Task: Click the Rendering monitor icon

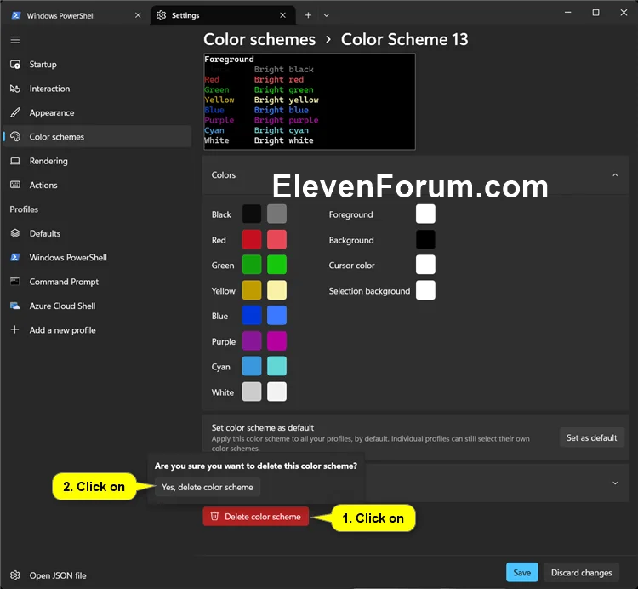Action: point(15,161)
